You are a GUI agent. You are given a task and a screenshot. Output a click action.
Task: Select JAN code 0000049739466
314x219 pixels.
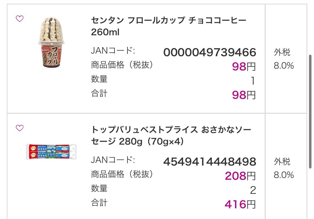point(210,52)
